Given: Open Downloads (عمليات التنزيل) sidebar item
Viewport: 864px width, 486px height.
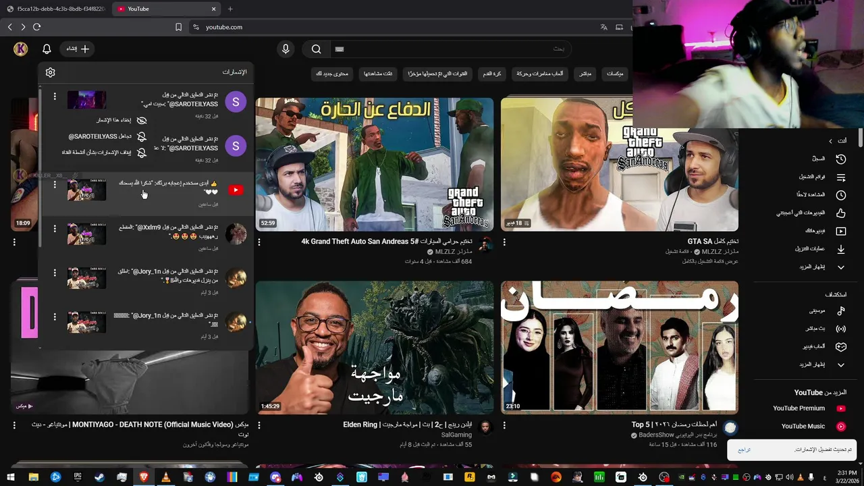Looking at the screenshot, I should [x=819, y=248].
